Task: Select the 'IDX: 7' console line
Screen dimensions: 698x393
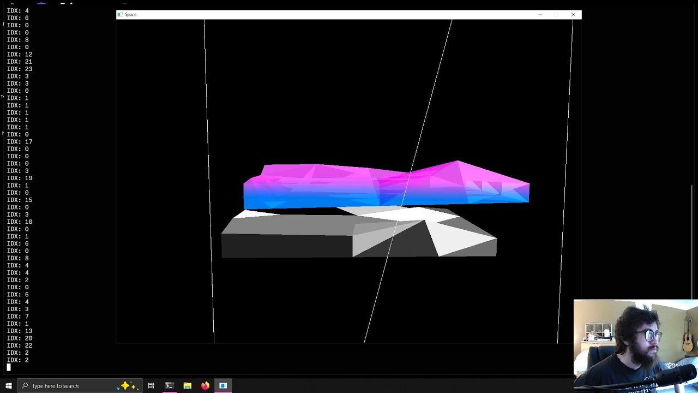Action: [18, 317]
